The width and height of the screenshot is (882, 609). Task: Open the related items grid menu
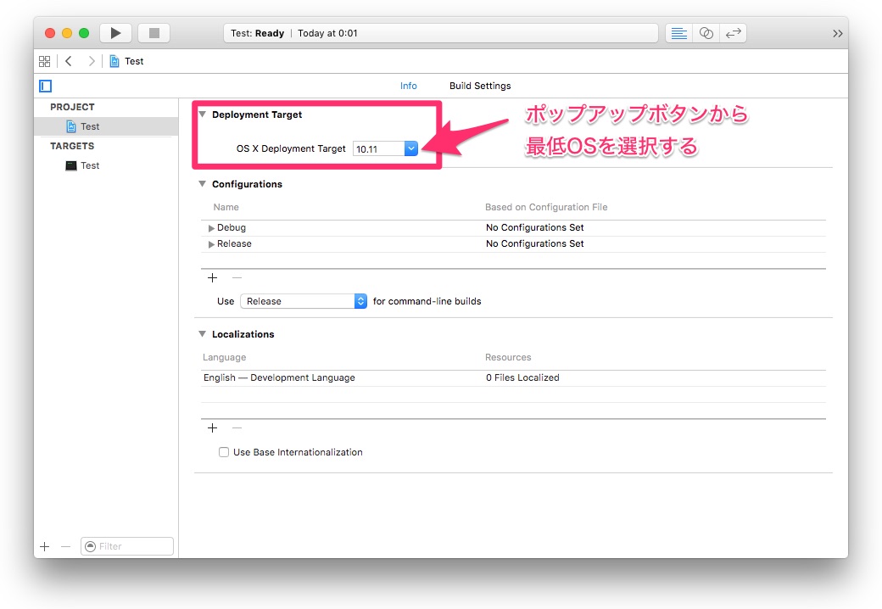[x=44, y=61]
